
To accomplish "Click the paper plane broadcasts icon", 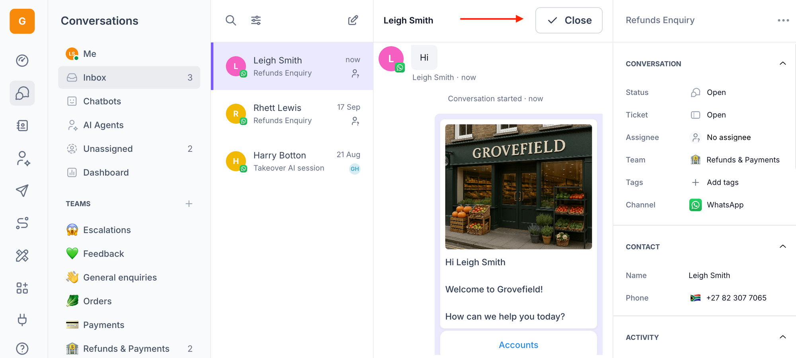I will [22, 191].
